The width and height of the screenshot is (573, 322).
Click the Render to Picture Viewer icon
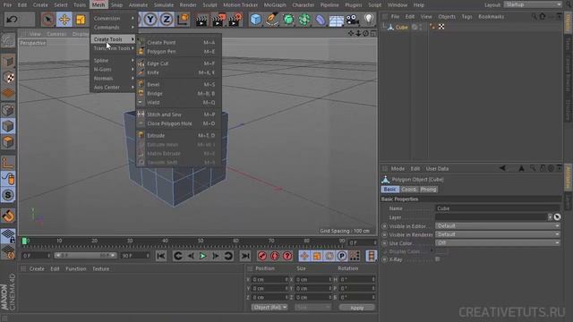(218, 20)
